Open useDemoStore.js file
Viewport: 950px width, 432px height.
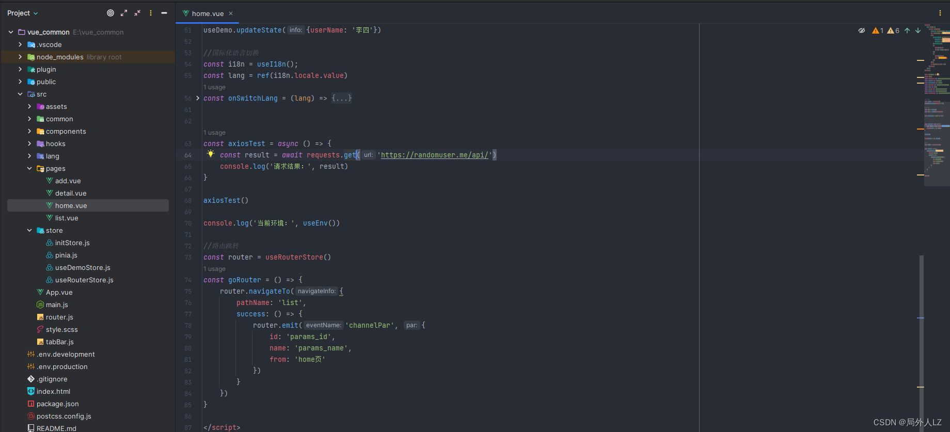pos(83,267)
